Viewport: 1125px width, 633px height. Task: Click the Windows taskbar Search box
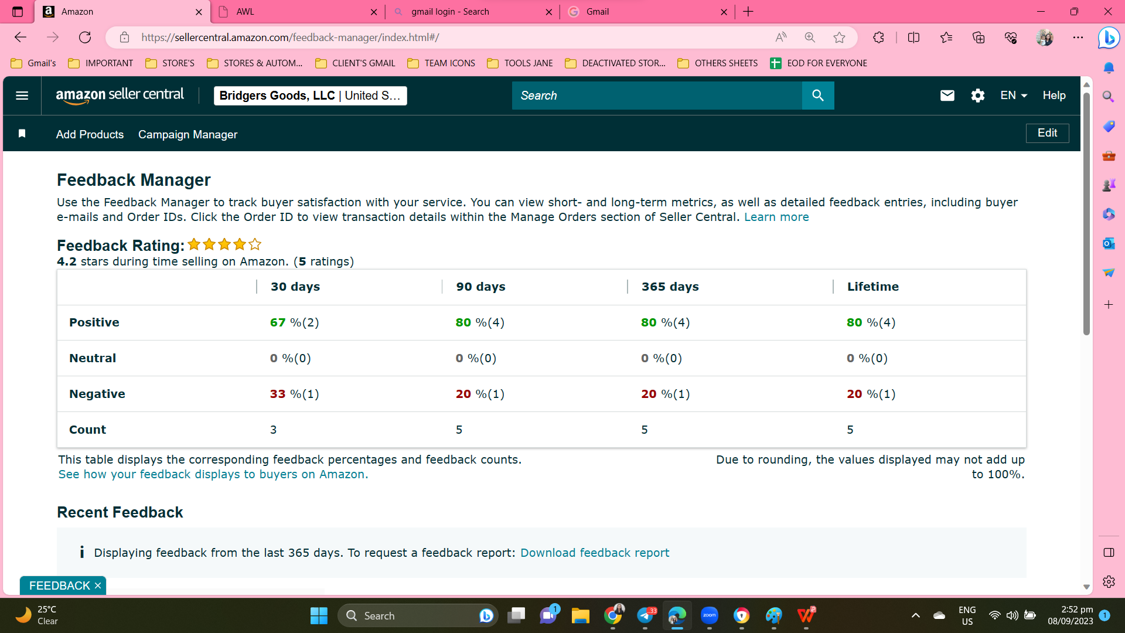(x=418, y=615)
